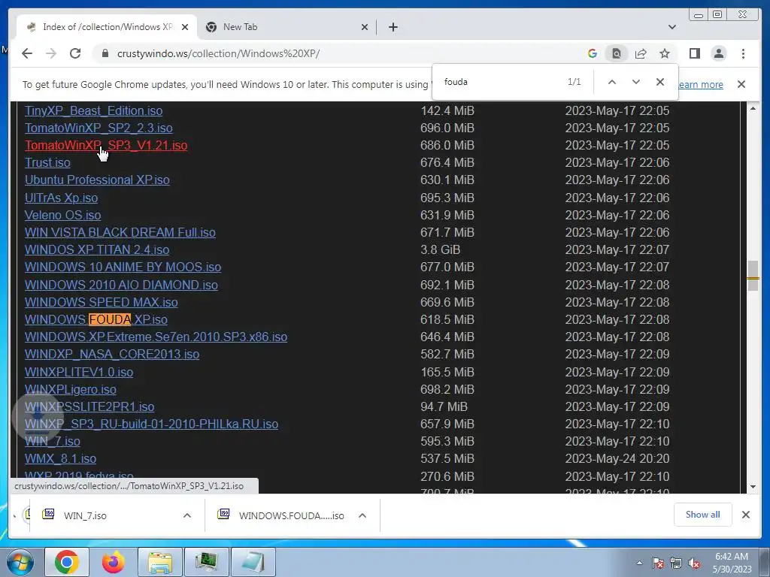Download Ubuntu Professional XP.iso
Viewport: 770px width, 577px height.
click(x=97, y=180)
